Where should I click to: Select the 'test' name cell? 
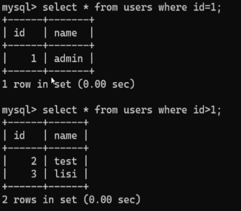tap(66, 161)
